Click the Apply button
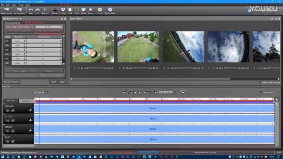Screen dimensions: 283x159 point(62,81)
